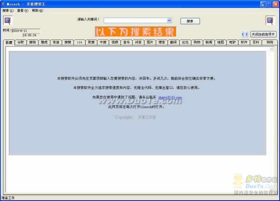Switch to the 新闻 tab
This screenshot has width=280, height=201.
click(209, 42)
